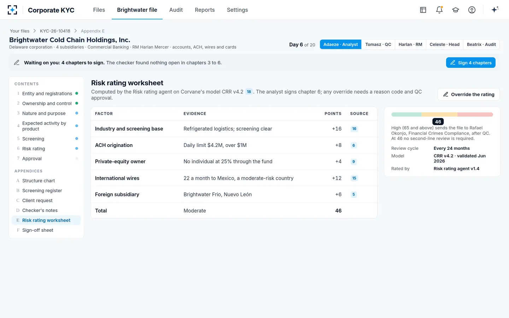Image resolution: width=509 pixels, height=318 pixels.
Task: Open appendix B Screening register
Action: coord(46,190)
